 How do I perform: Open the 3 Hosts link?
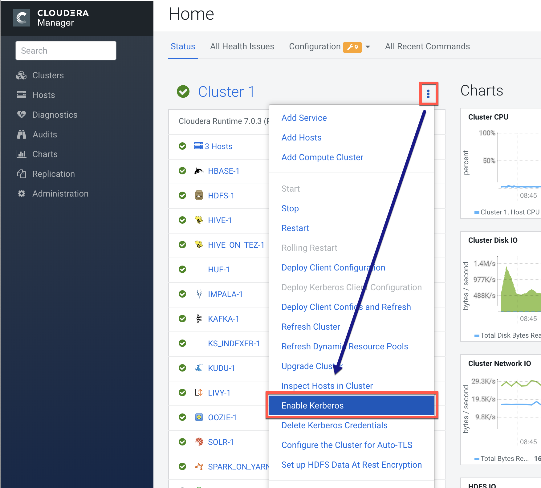point(218,146)
